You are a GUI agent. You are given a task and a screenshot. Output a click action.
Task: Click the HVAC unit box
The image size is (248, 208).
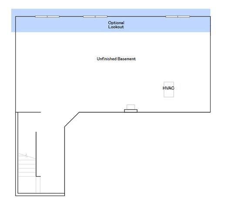[x=169, y=89]
